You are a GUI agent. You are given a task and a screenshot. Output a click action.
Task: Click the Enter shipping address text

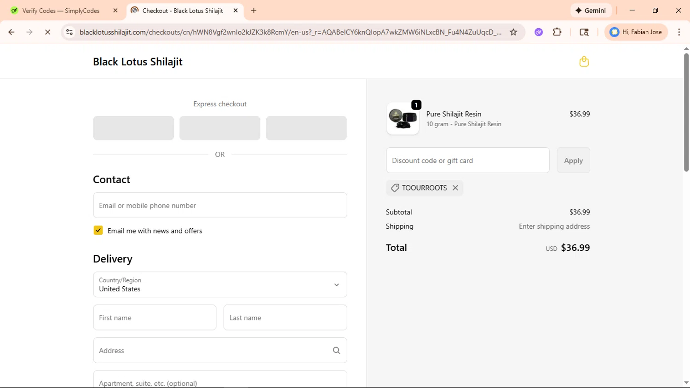[x=554, y=226]
